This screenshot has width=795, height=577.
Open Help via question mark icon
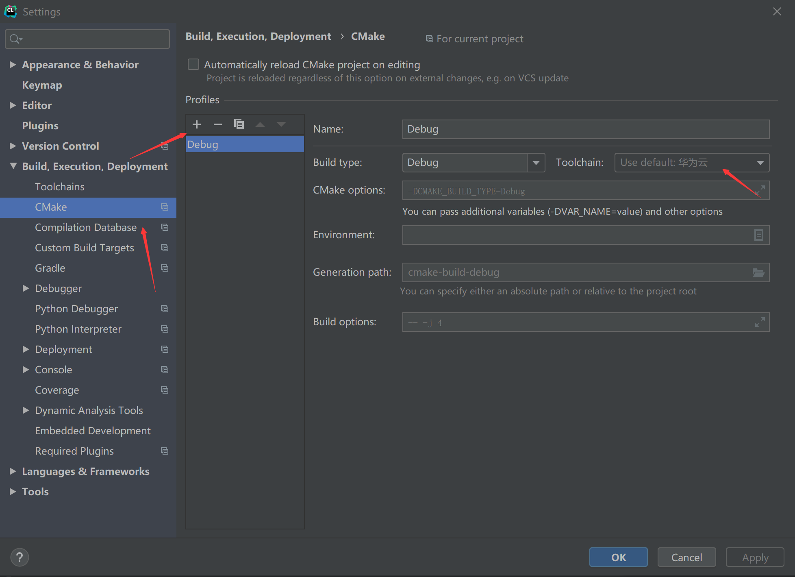coord(20,557)
